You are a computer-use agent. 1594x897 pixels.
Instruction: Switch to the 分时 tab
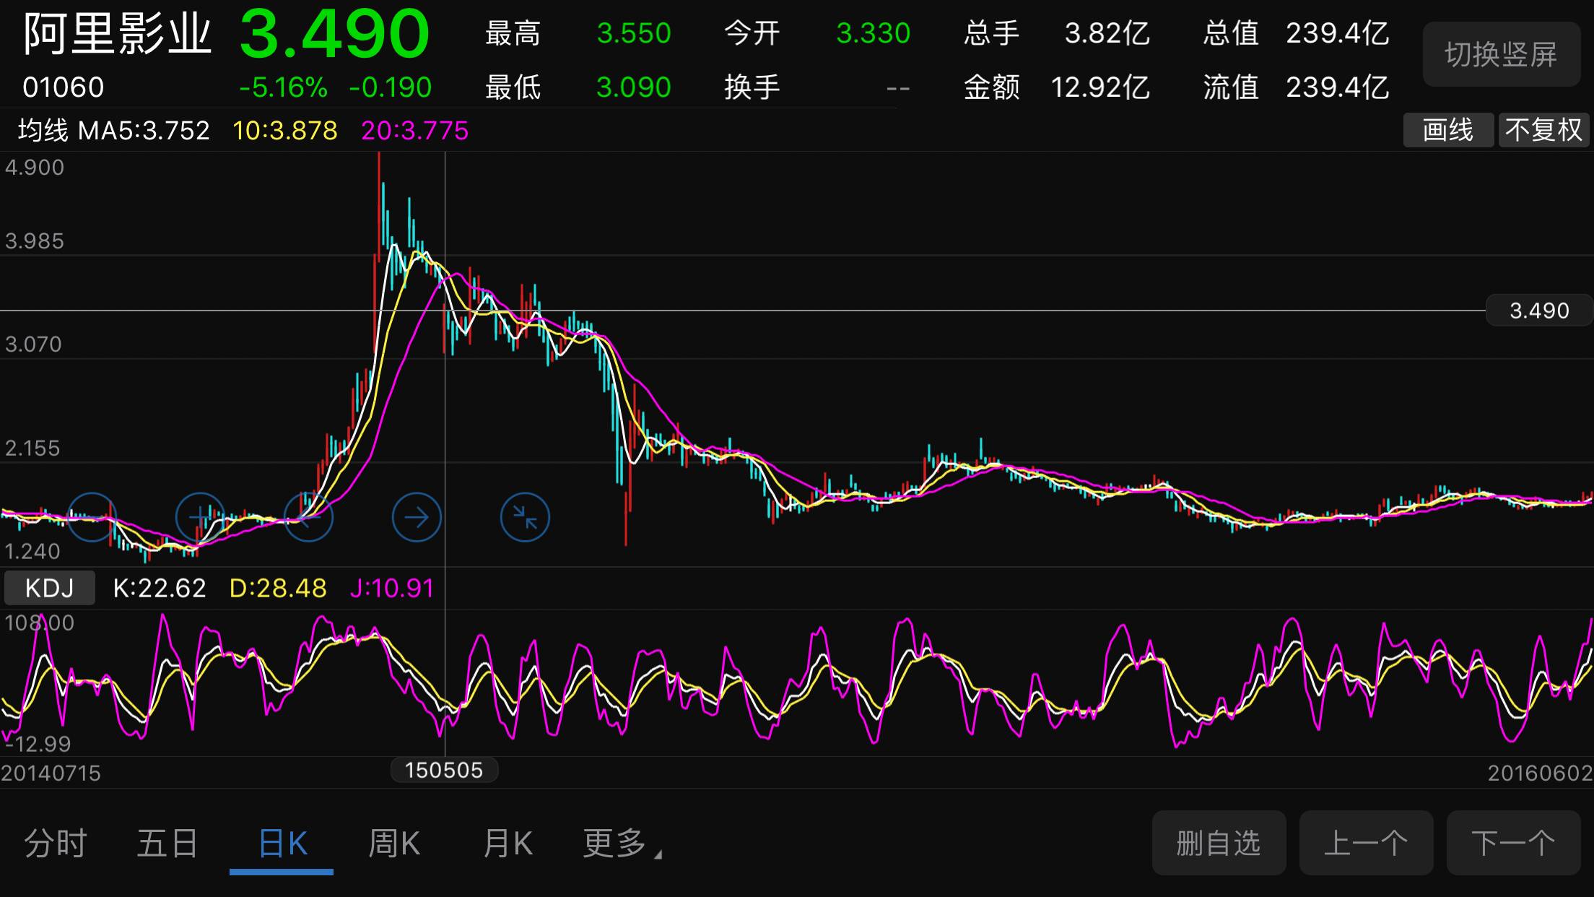pos(55,843)
